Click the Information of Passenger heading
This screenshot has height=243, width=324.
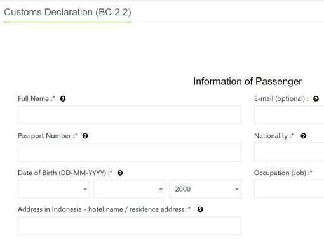pos(248,81)
